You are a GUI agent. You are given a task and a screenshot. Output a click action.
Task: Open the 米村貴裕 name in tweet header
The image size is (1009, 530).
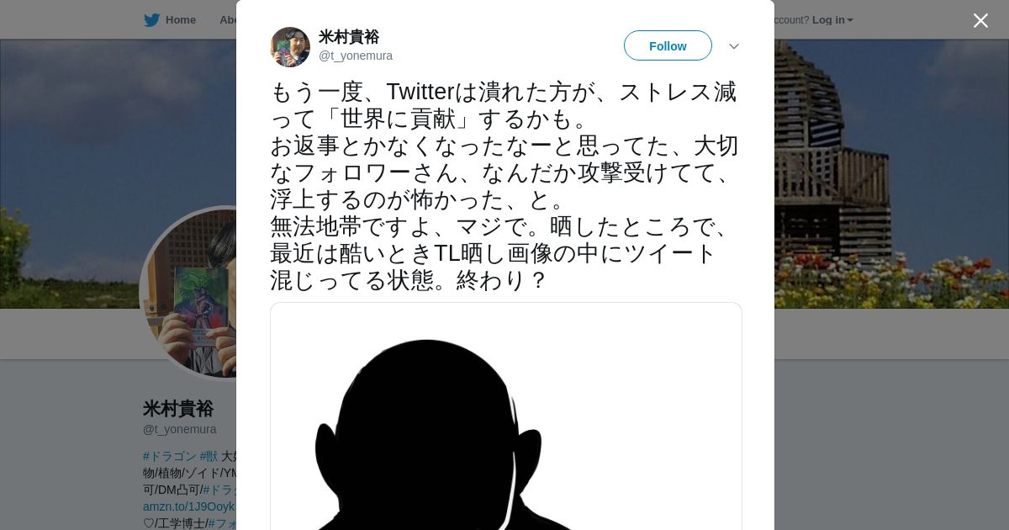349,37
